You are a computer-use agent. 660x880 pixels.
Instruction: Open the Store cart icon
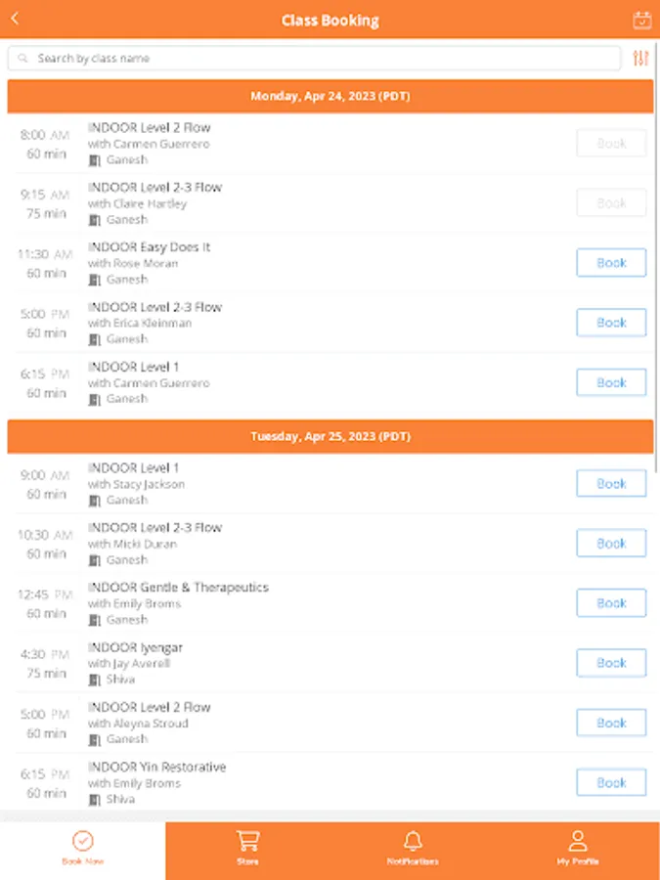[x=247, y=841]
